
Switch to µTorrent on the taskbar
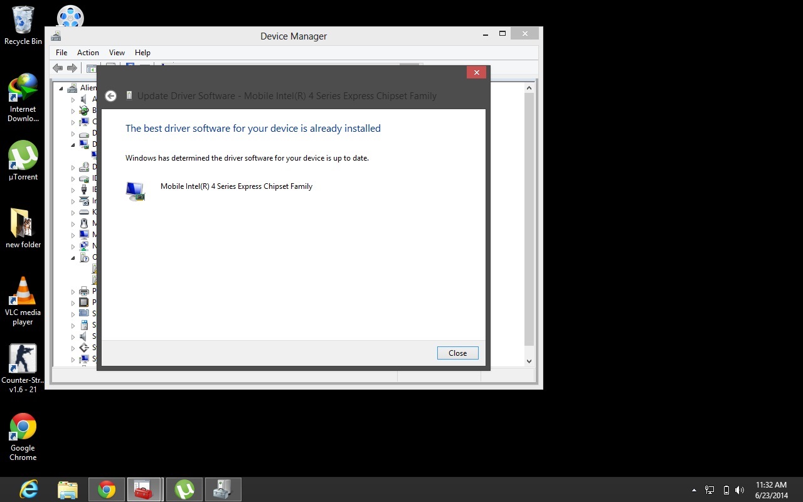coord(184,489)
